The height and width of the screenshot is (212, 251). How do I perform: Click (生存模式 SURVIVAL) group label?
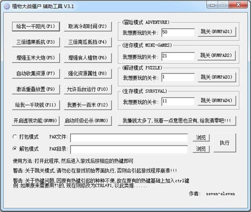click(x=145, y=91)
